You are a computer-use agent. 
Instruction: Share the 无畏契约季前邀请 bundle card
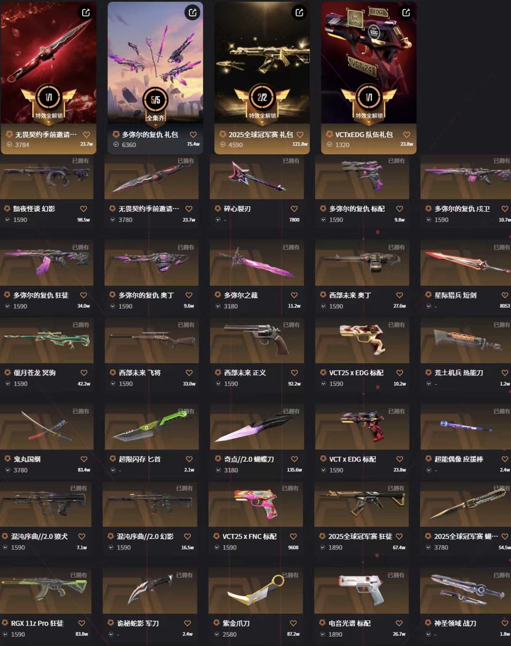coord(86,12)
